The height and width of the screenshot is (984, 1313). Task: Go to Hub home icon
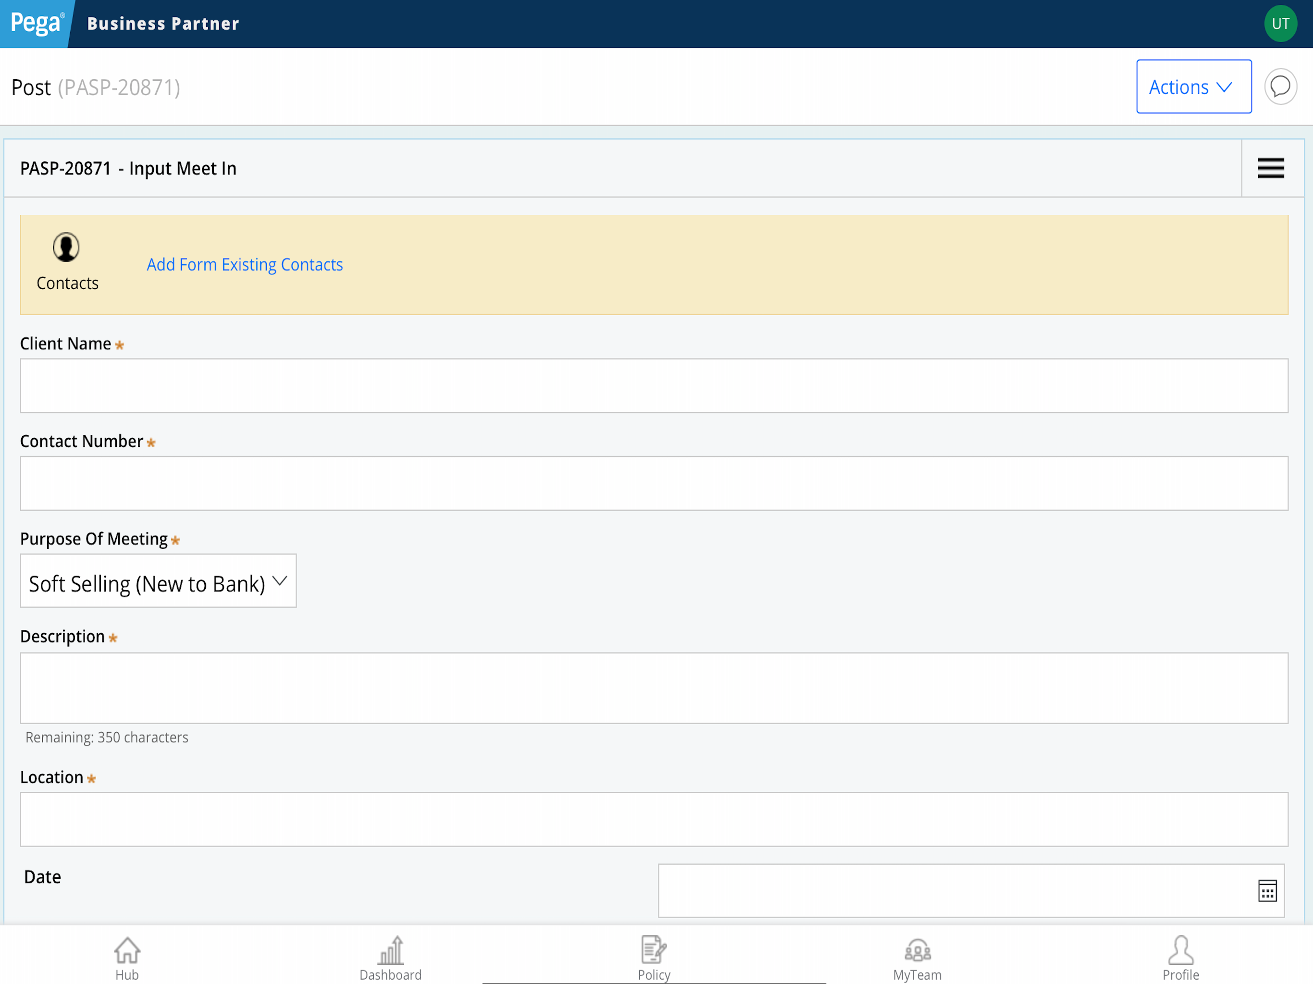click(127, 950)
